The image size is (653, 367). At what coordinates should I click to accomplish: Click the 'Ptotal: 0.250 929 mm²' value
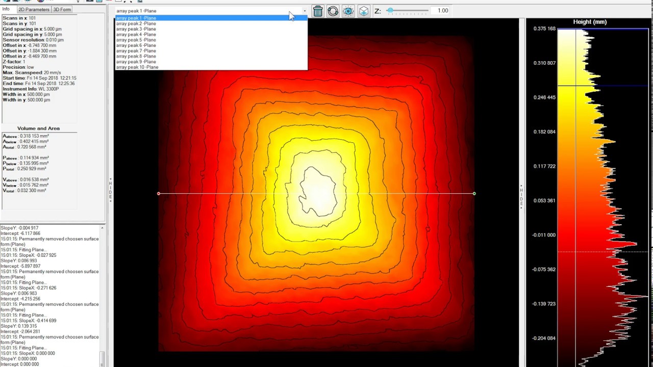pyautogui.click(x=24, y=169)
